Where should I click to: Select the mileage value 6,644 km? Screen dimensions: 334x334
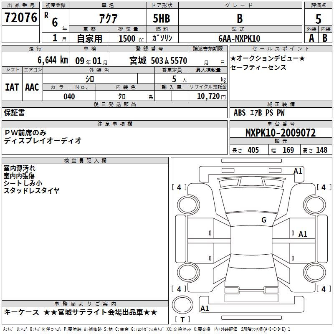tap(35, 60)
